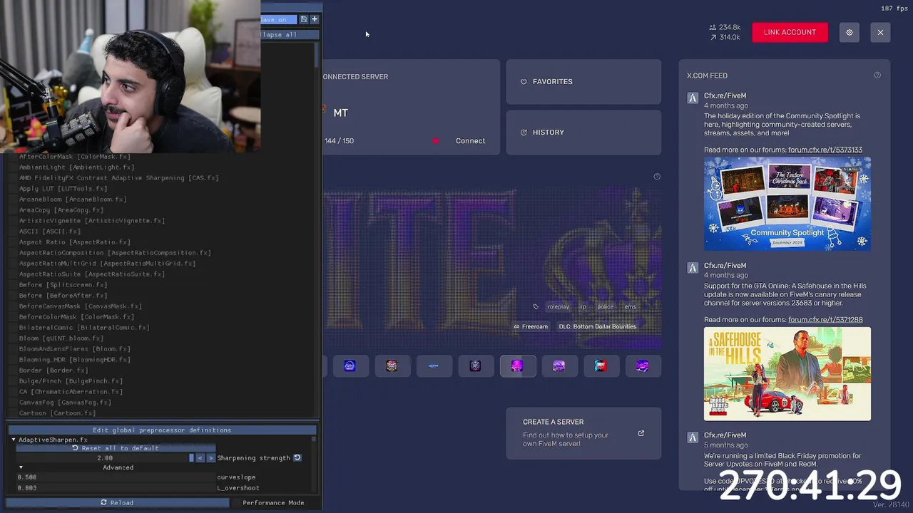Select the blue circular server icon in carousel
Screen dimensions: 913x513
pos(350,366)
